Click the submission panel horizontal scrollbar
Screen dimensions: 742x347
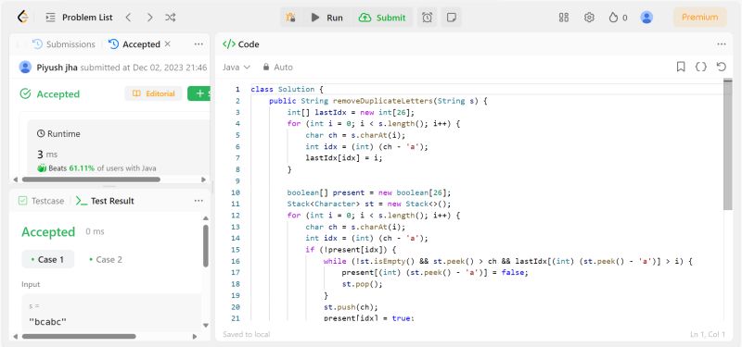[x=91, y=180]
